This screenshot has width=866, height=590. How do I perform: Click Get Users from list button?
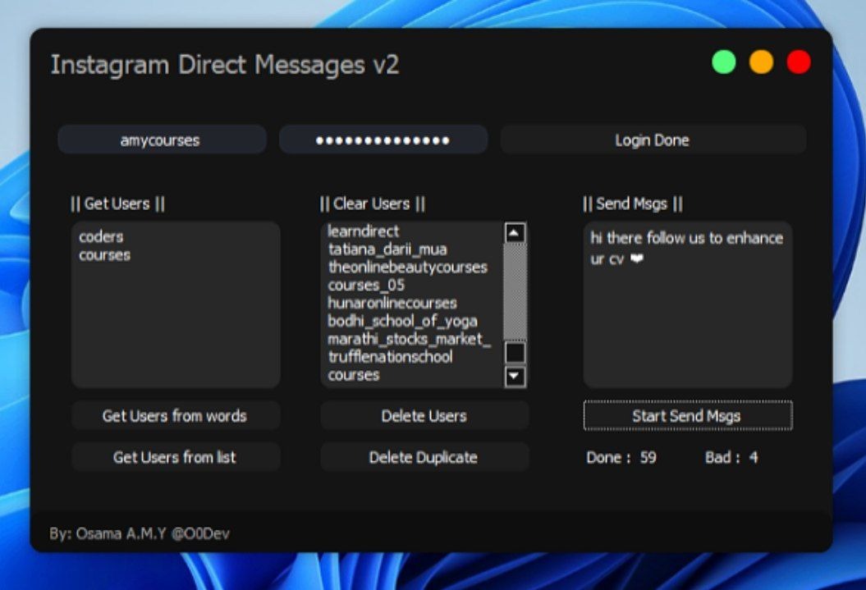175,457
